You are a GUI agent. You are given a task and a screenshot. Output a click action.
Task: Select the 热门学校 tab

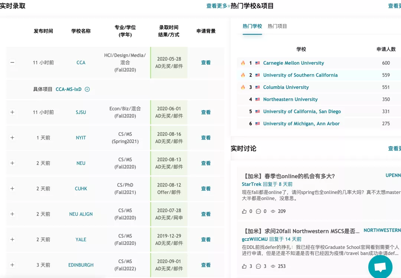[x=252, y=26]
